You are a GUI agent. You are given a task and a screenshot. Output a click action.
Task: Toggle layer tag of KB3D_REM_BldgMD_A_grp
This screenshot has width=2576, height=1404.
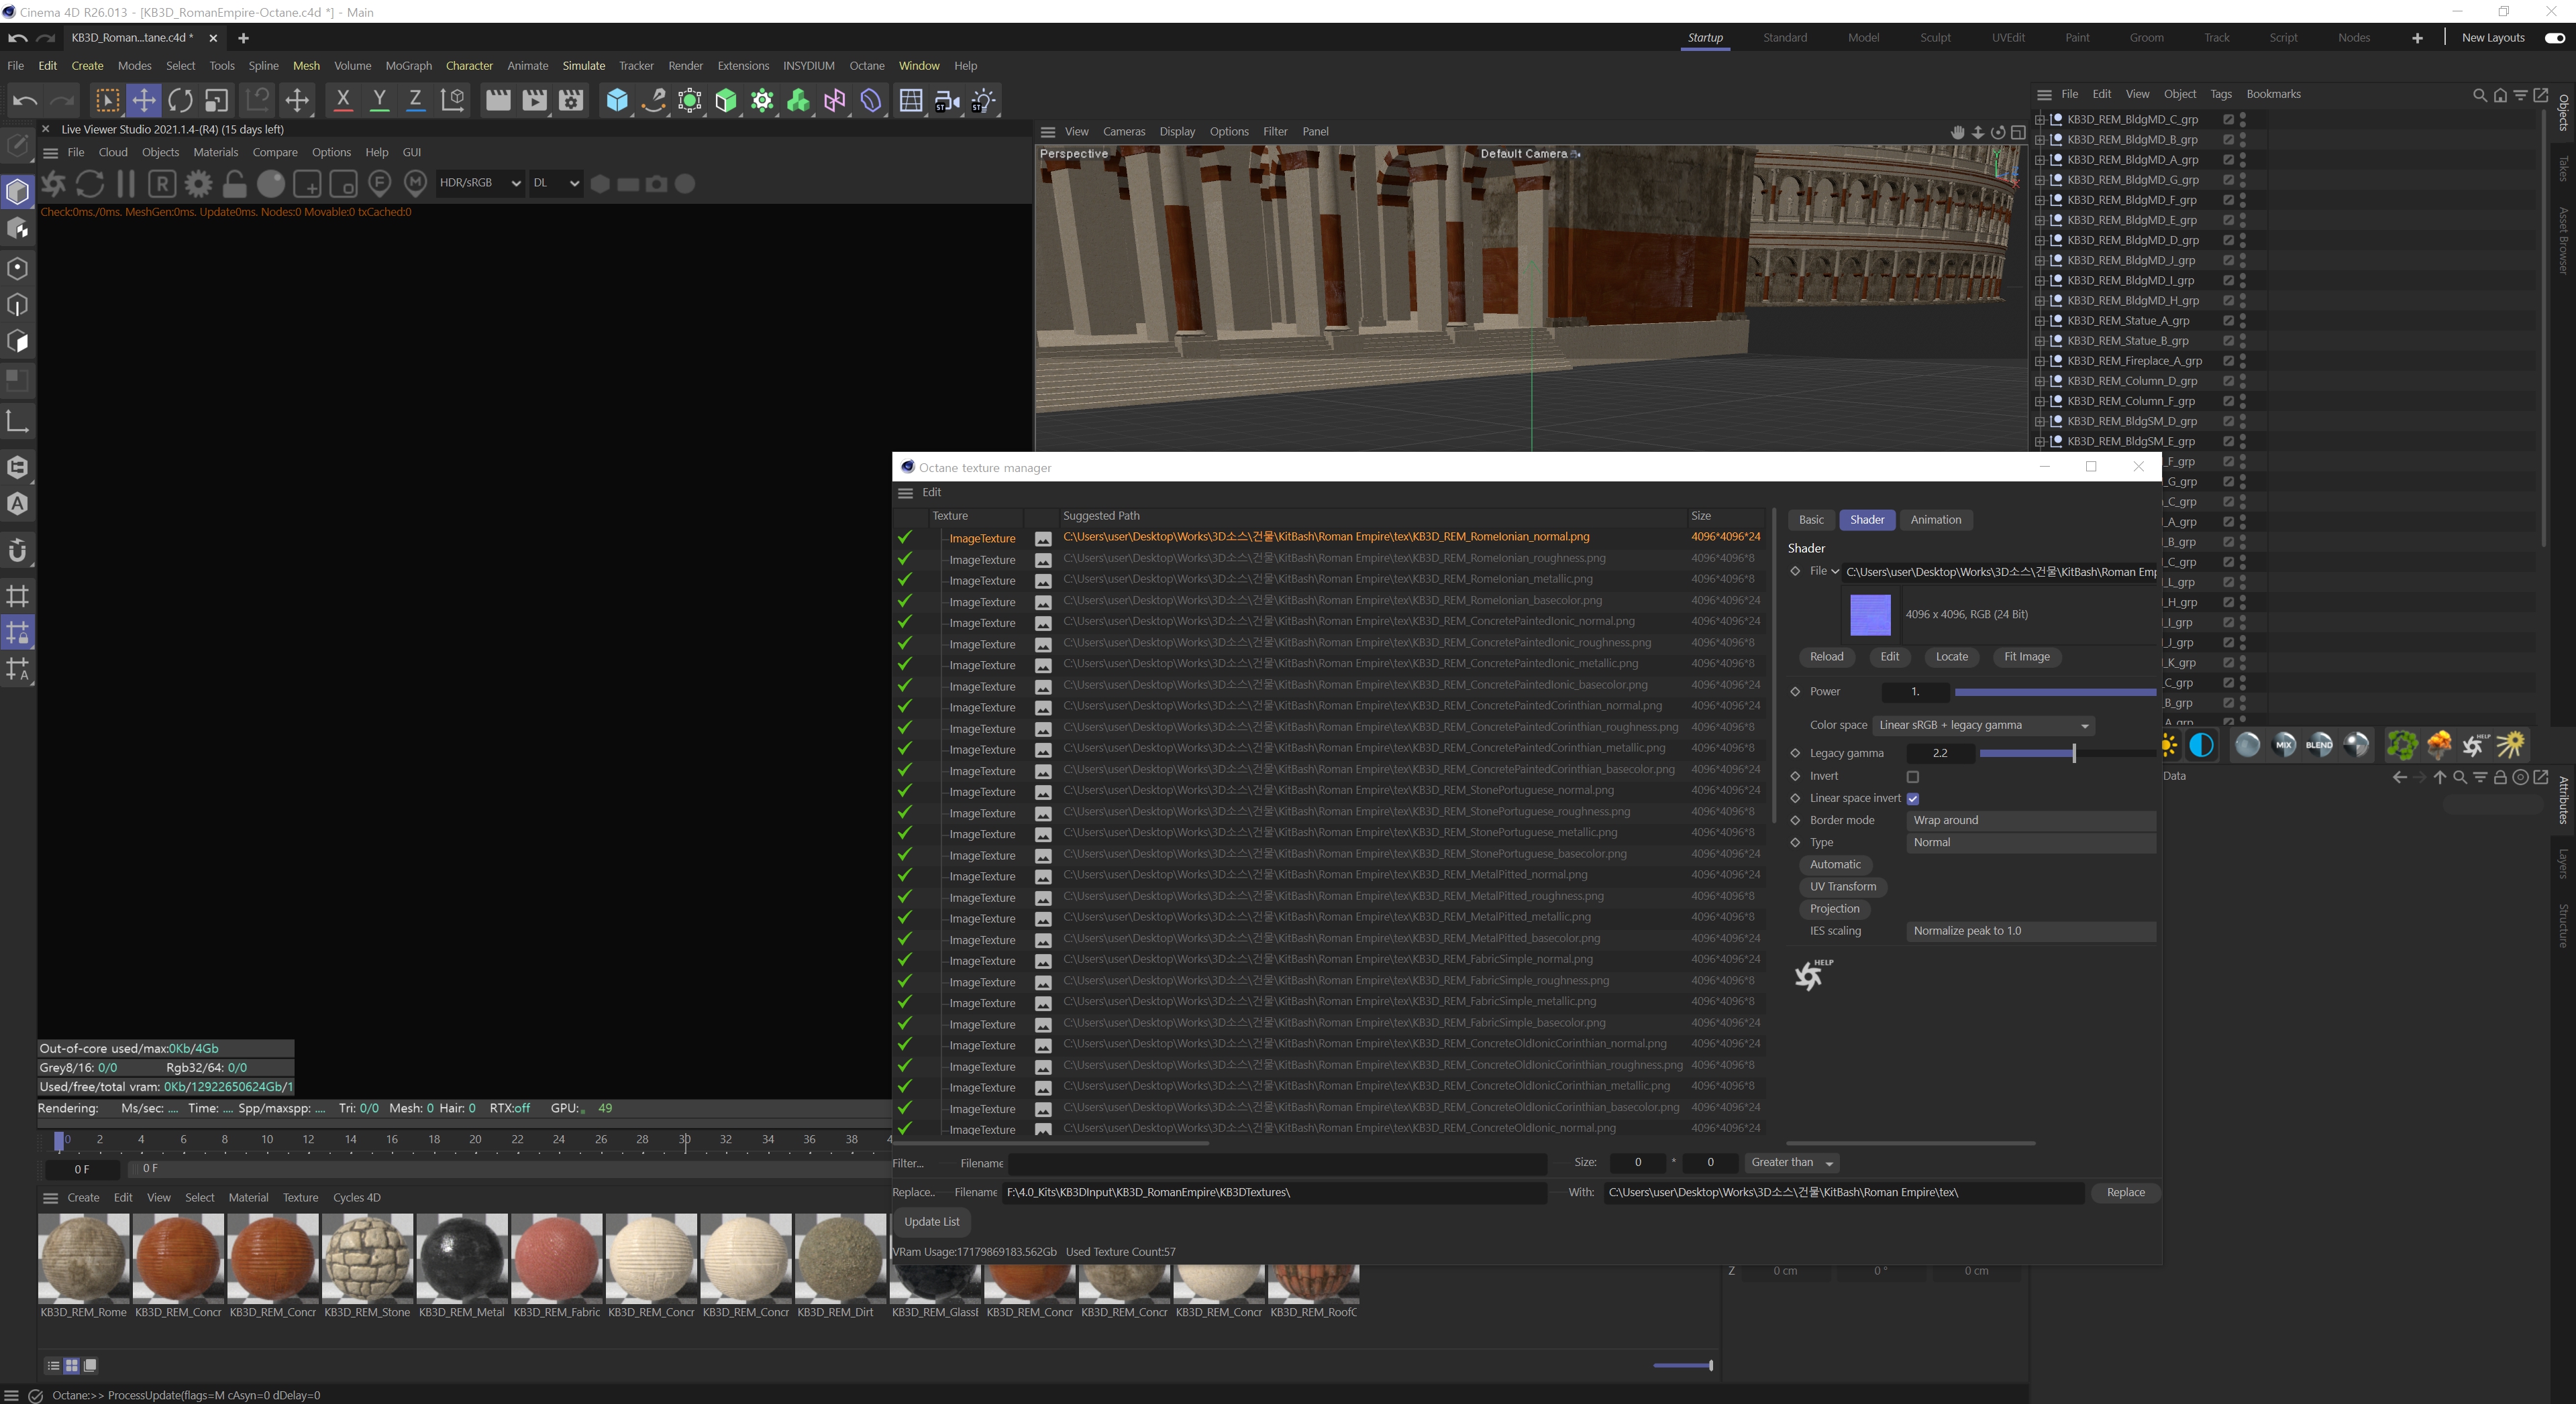coord(2228,160)
